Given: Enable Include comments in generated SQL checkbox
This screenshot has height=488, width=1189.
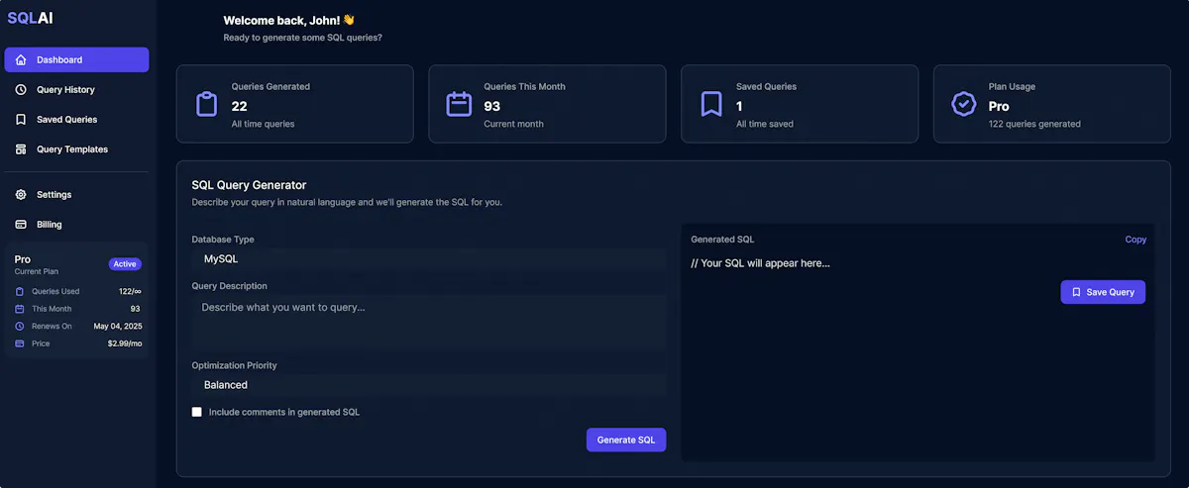Looking at the screenshot, I should click(197, 412).
